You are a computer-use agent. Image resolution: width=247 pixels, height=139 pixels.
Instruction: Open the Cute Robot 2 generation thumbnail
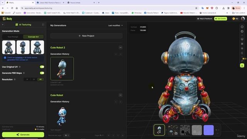[x=62, y=69]
